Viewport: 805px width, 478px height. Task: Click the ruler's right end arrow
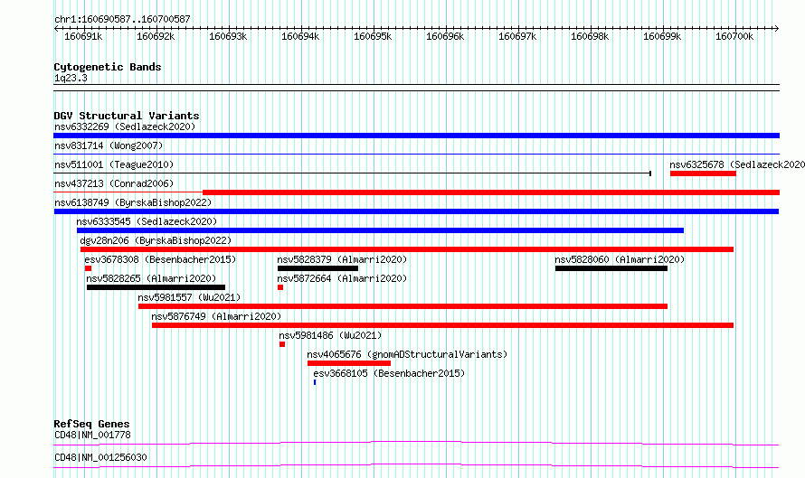pos(777,29)
